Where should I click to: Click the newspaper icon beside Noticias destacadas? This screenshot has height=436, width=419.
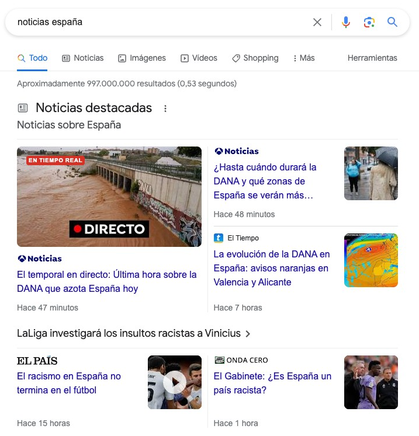pos(23,108)
